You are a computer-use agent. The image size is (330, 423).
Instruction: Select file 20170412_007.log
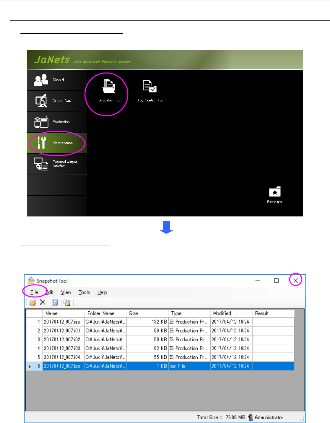pos(62,366)
